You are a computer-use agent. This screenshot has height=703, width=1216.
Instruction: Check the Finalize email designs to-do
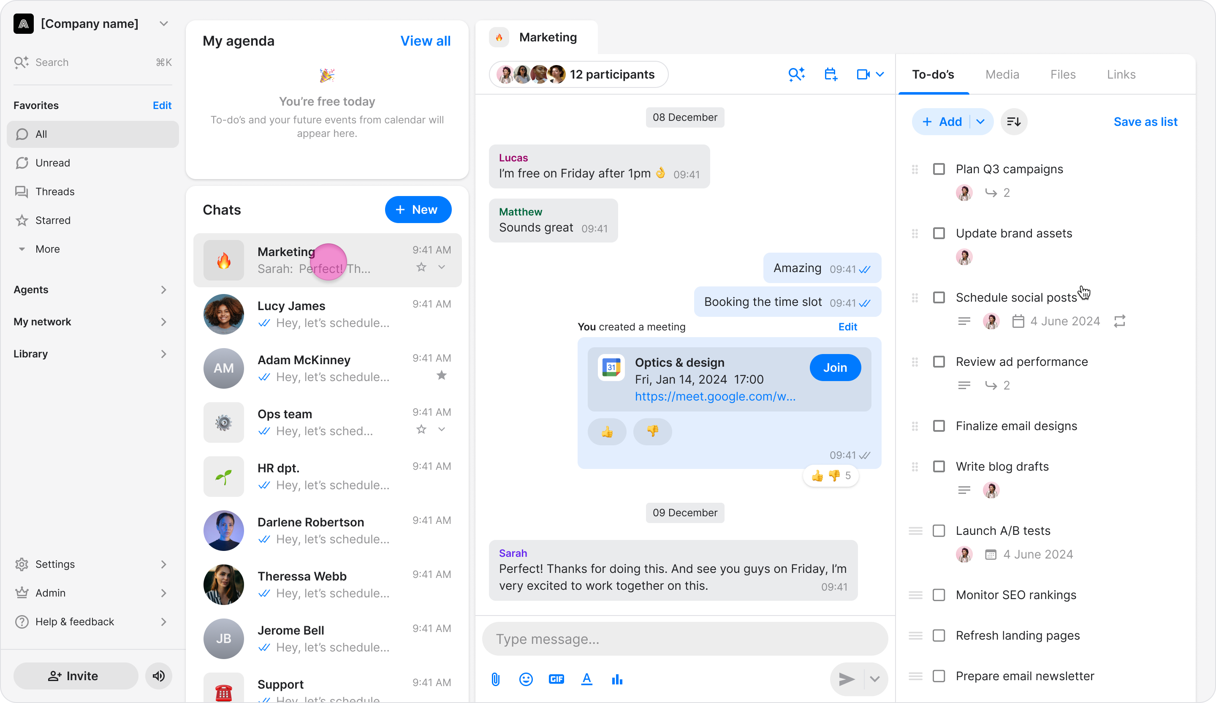pyautogui.click(x=939, y=426)
